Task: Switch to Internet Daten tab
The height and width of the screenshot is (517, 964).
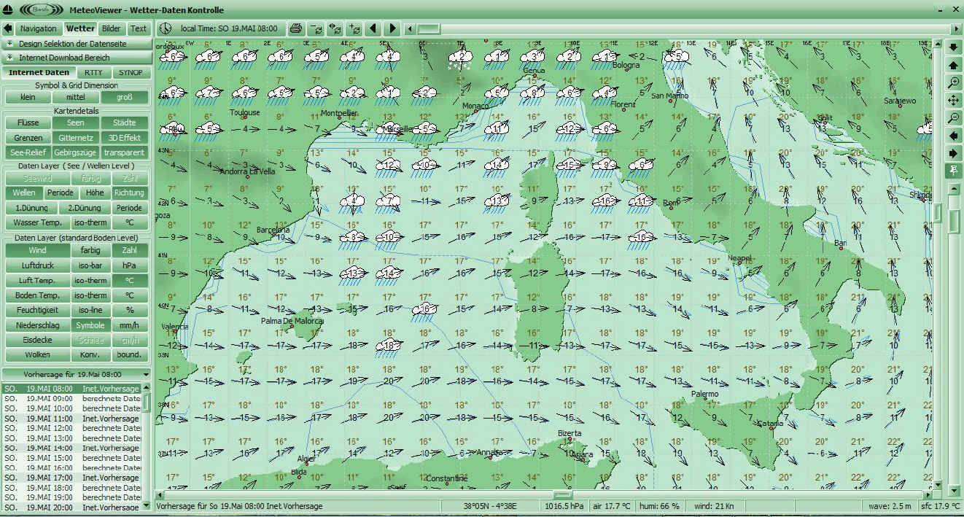Action: point(39,72)
